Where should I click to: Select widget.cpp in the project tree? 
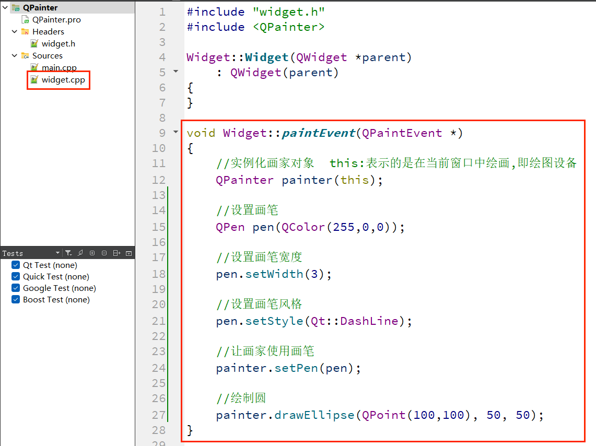click(63, 80)
